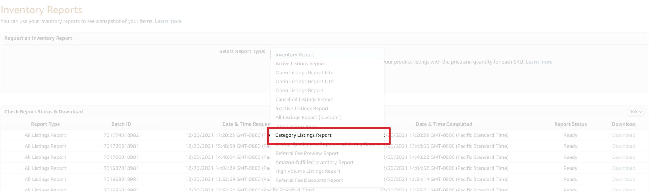
Task: Pick Open Listings Report Lite option
Action: 304,73
